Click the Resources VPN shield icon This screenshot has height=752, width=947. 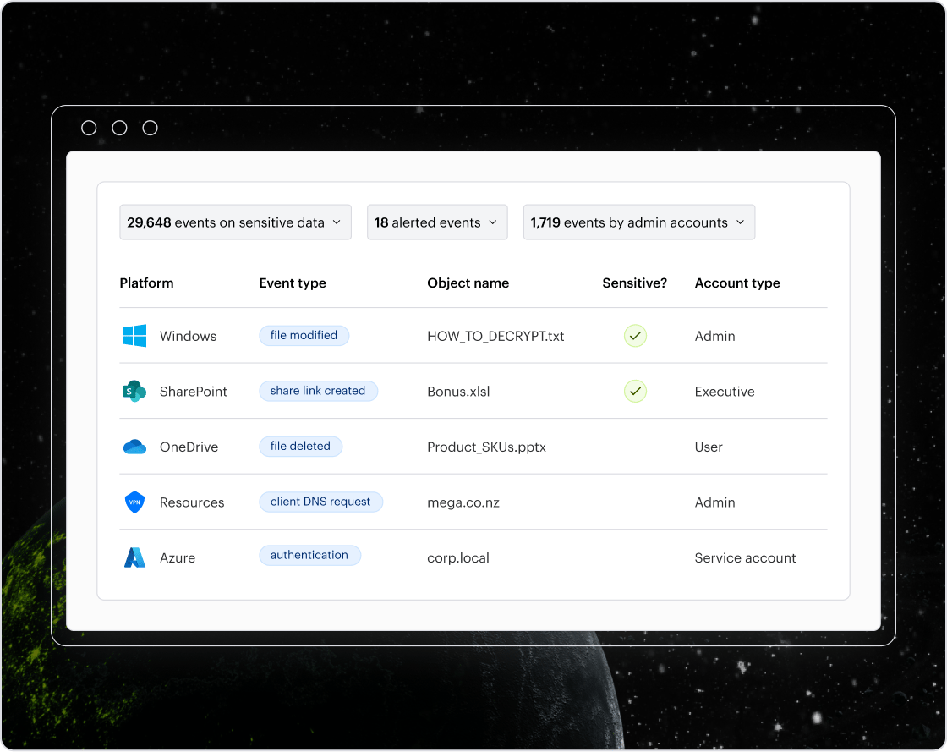click(134, 502)
